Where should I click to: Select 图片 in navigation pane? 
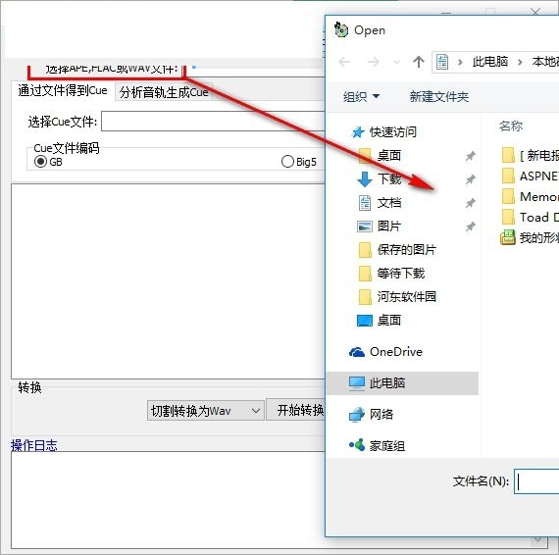click(x=380, y=226)
